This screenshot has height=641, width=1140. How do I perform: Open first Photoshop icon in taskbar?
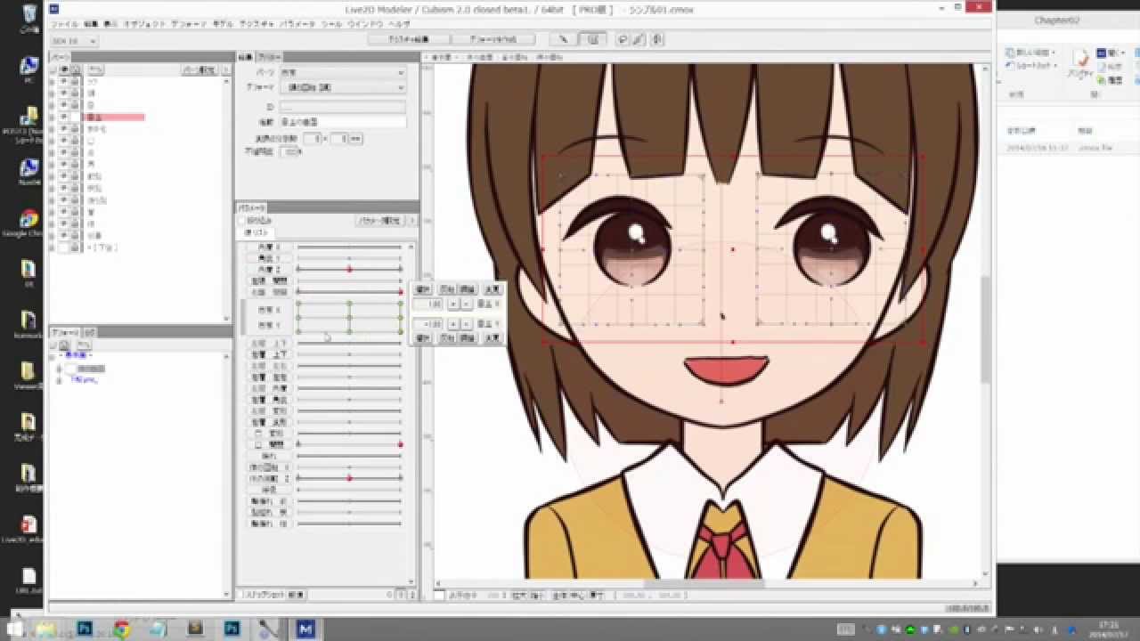(85, 629)
